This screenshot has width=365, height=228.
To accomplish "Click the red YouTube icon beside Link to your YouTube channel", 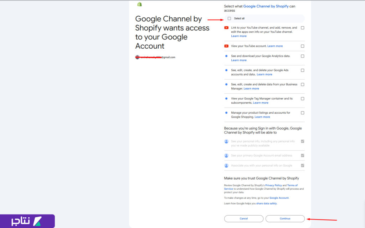I will (226, 28).
